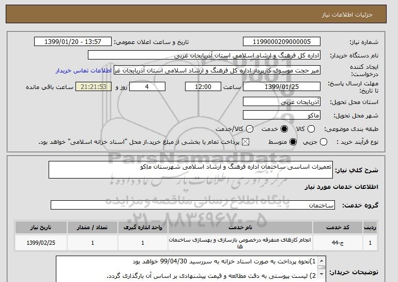
Task: Select the کالا radio button
Action: 311,129
